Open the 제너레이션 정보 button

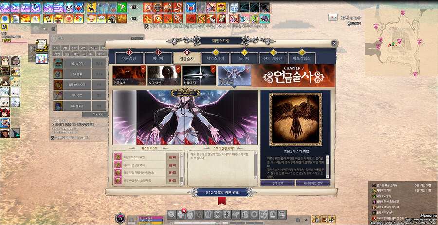313,183
